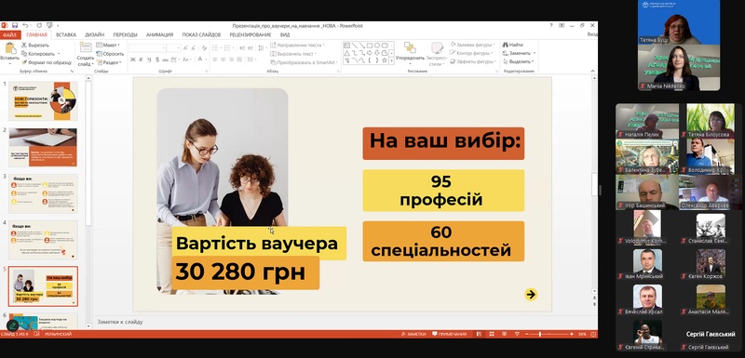The image size is (745, 358).
Task: Create new slide with Создать слайд
Action: (x=86, y=54)
